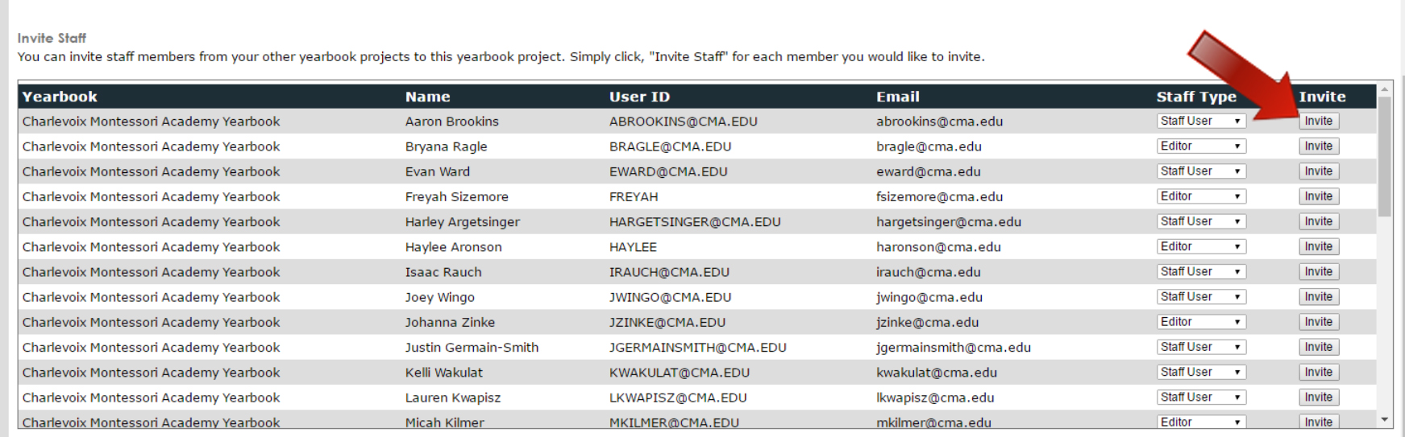The image size is (1405, 437).
Task: Click the table scrollbar up arrow
Action: (1385, 89)
